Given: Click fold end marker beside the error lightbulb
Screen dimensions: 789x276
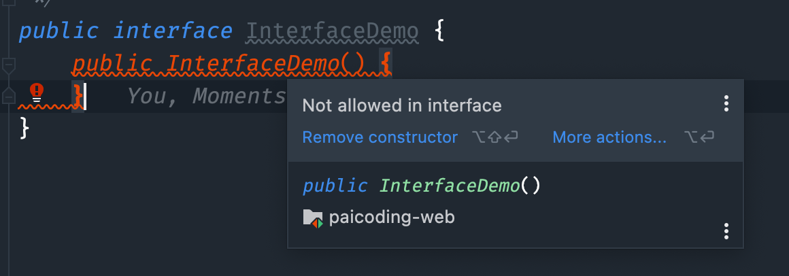Looking at the screenshot, I should (9, 95).
